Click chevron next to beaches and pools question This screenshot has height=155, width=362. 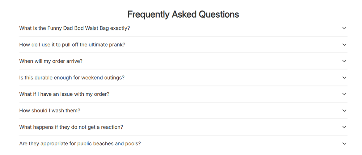(x=344, y=143)
